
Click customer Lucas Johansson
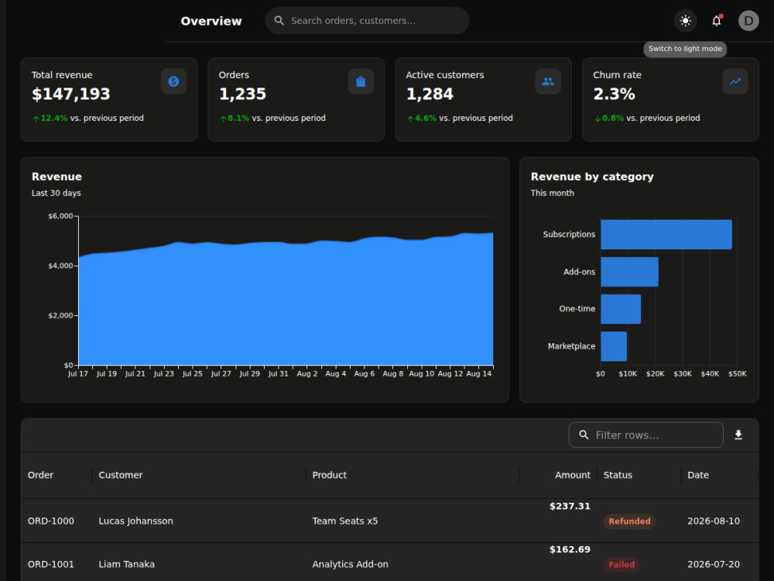pos(135,521)
